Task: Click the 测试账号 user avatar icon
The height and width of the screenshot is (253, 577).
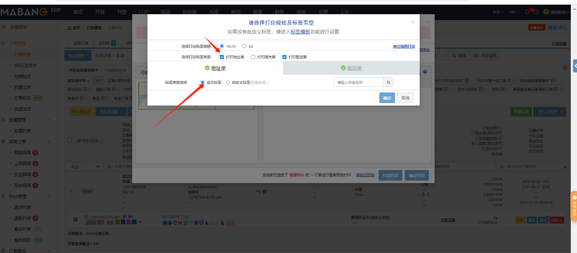Action: coord(546,12)
